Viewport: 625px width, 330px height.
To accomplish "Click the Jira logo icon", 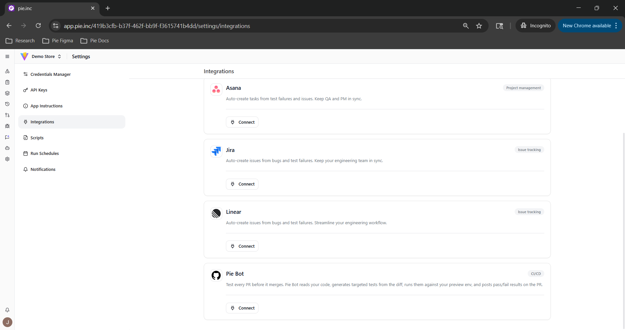I will point(216,151).
